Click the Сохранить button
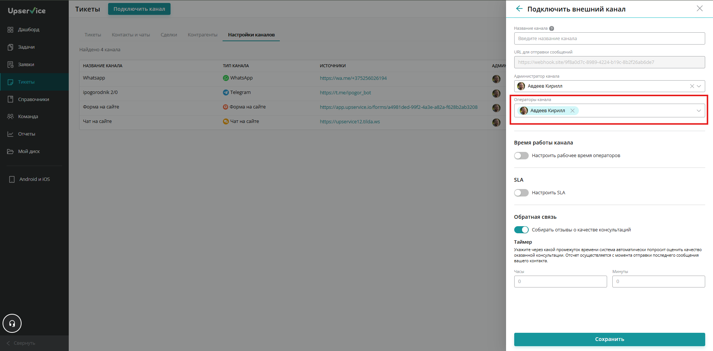This screenshot has height=351, width=713. (609, 339)
